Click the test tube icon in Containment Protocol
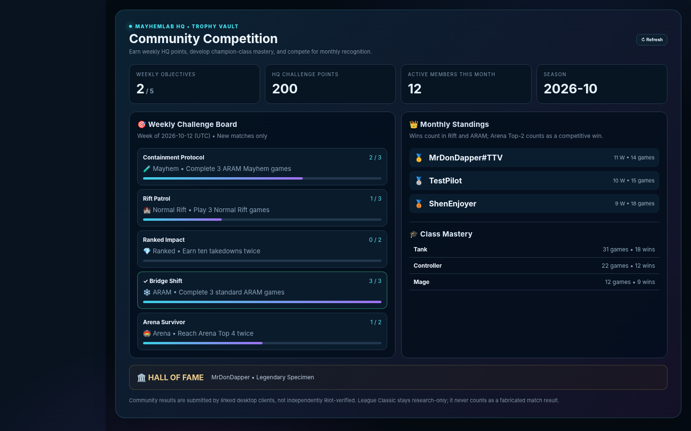This screenshot has height=431, width=691. [x=147, y=169]
